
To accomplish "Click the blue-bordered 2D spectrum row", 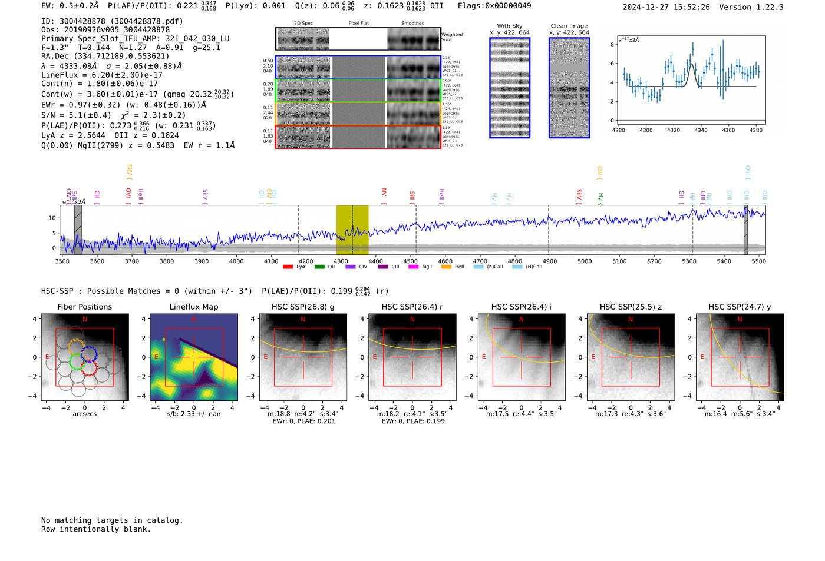I will point(358,67).
